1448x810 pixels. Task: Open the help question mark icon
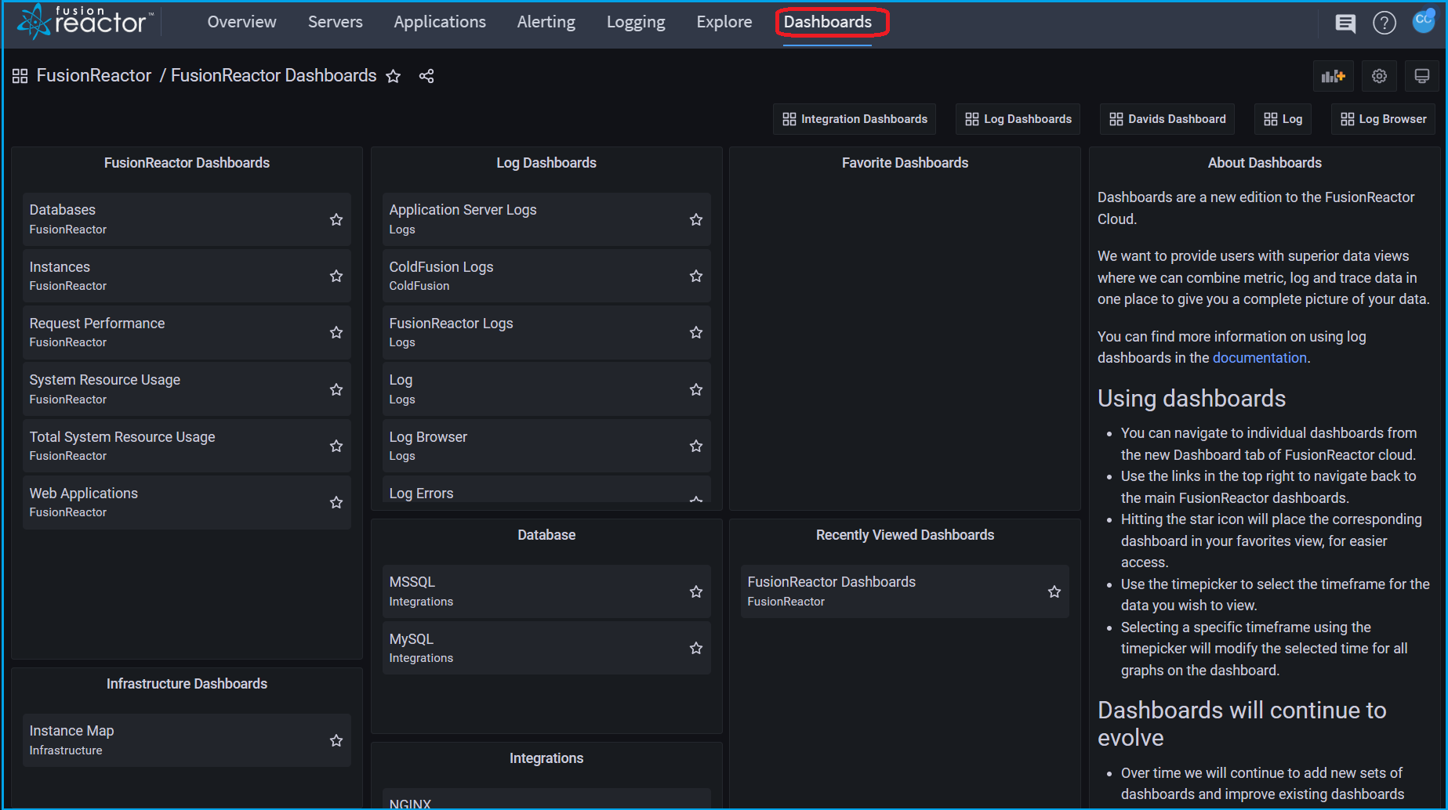(x=1384, y=23)
